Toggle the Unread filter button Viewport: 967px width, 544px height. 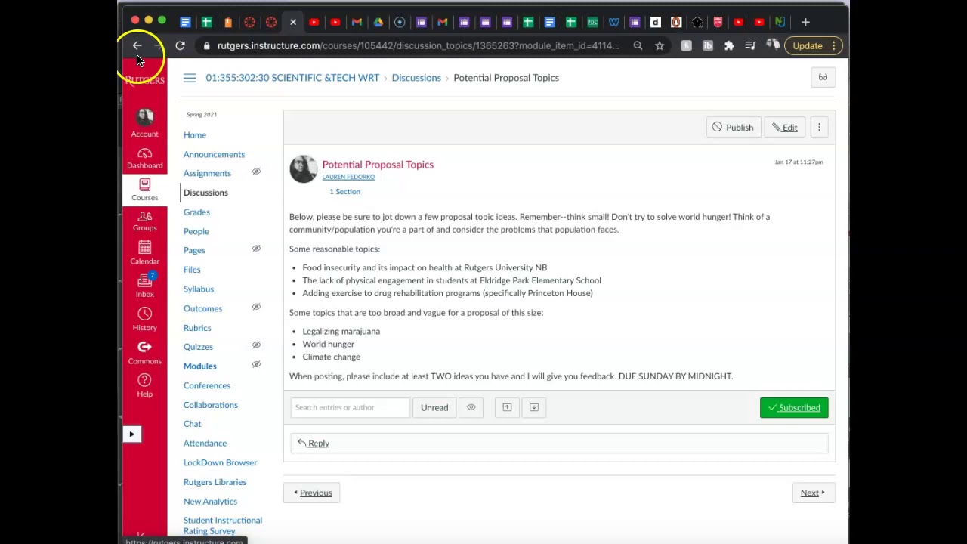[x=434, y=407]
